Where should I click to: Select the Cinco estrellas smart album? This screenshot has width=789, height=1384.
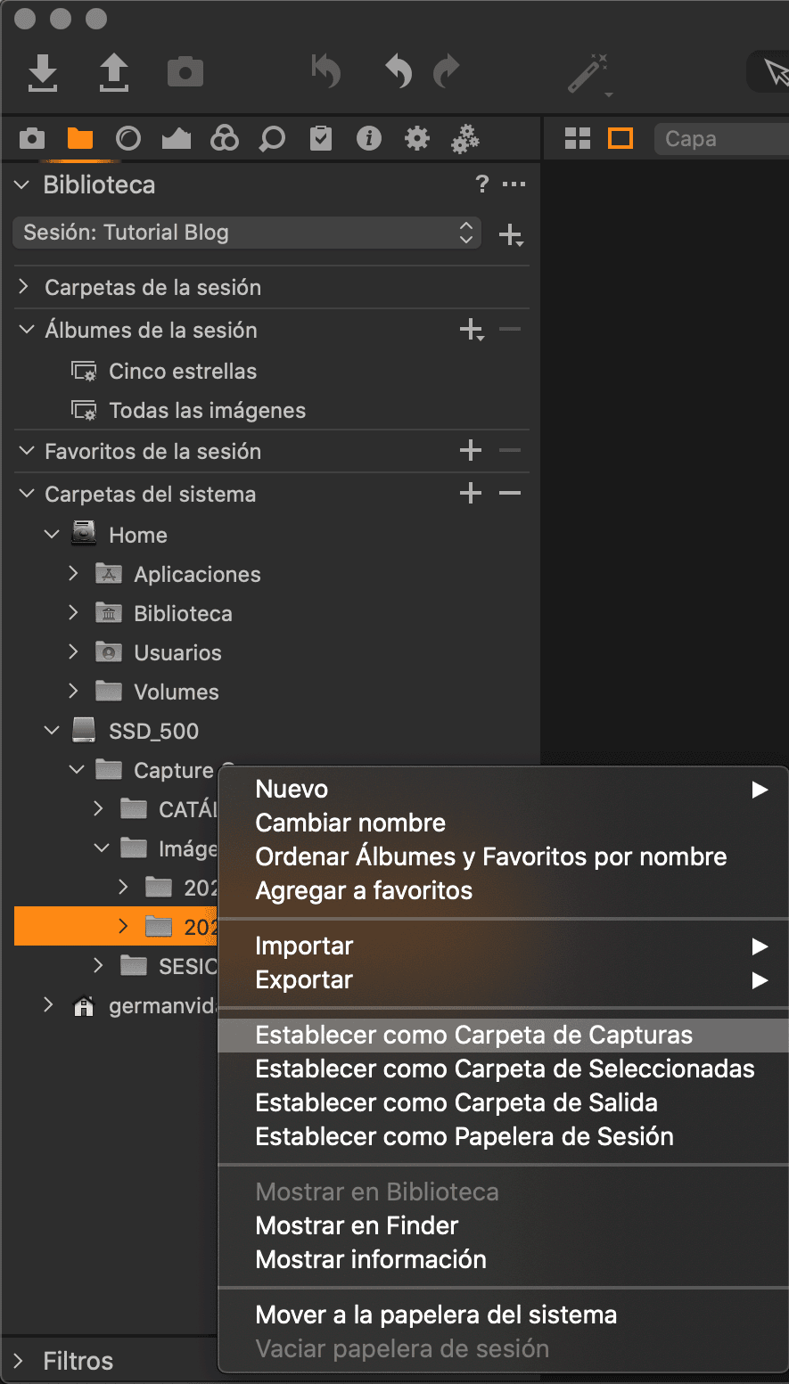pyautogui.click(x=182, y=372)
